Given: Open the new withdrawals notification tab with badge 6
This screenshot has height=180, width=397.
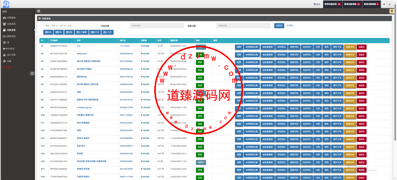Looking at the screenshot, I should 371,4.
